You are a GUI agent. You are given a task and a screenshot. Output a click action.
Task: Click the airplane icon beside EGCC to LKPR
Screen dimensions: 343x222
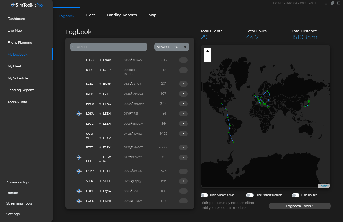coord(79,201)
